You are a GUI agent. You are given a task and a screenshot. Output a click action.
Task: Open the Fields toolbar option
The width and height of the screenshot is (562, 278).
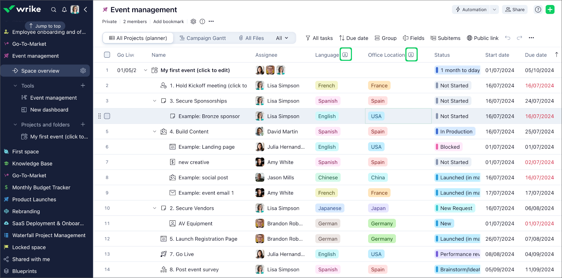point(413,38)
